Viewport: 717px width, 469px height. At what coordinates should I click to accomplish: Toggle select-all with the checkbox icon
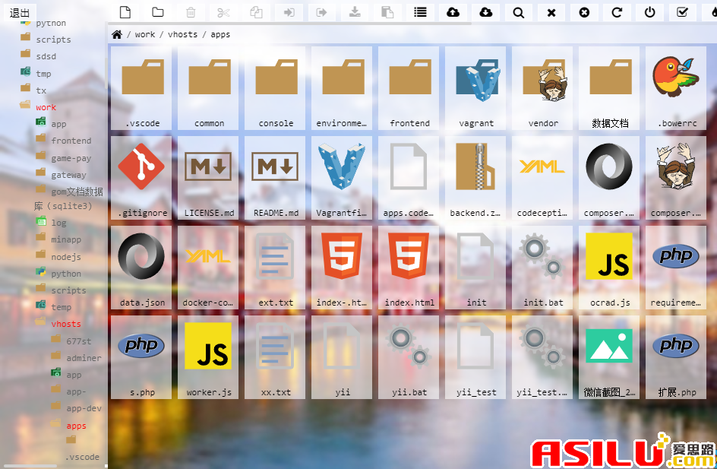[x=682, y=12]
